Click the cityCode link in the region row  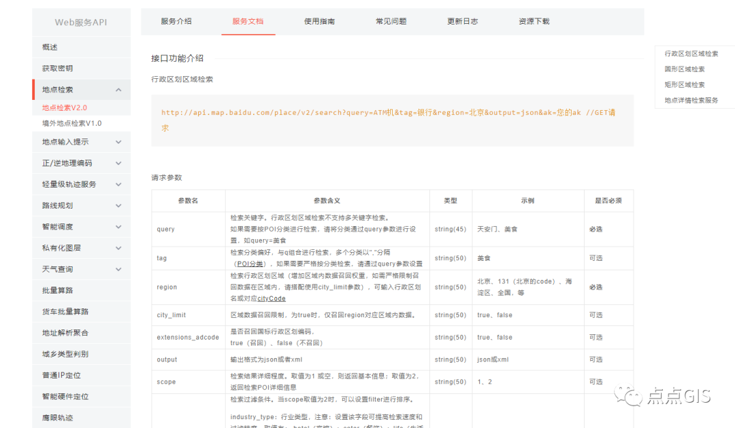(x=271, y=298)
